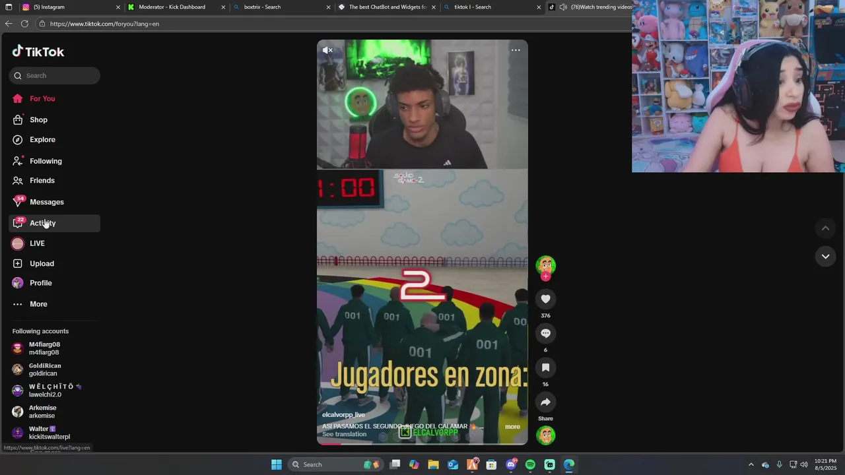Go to the previous video arrow
This screenshot has width=845, height=475.
[x=825, y=228]
